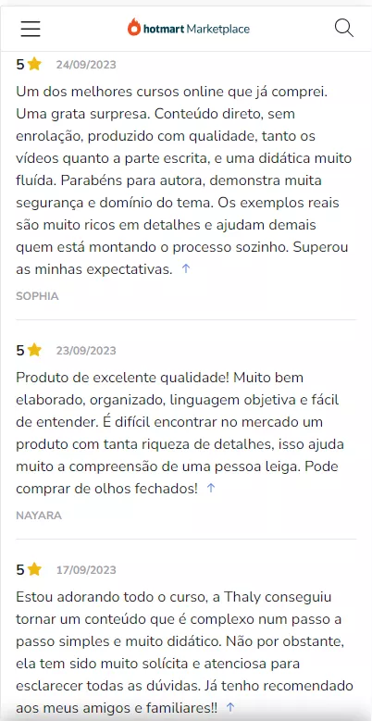Go to the Hotmart Marketplace home logo
Image resolution: width=372 pixels, height=721 pixels.
[x=189, y=29]
